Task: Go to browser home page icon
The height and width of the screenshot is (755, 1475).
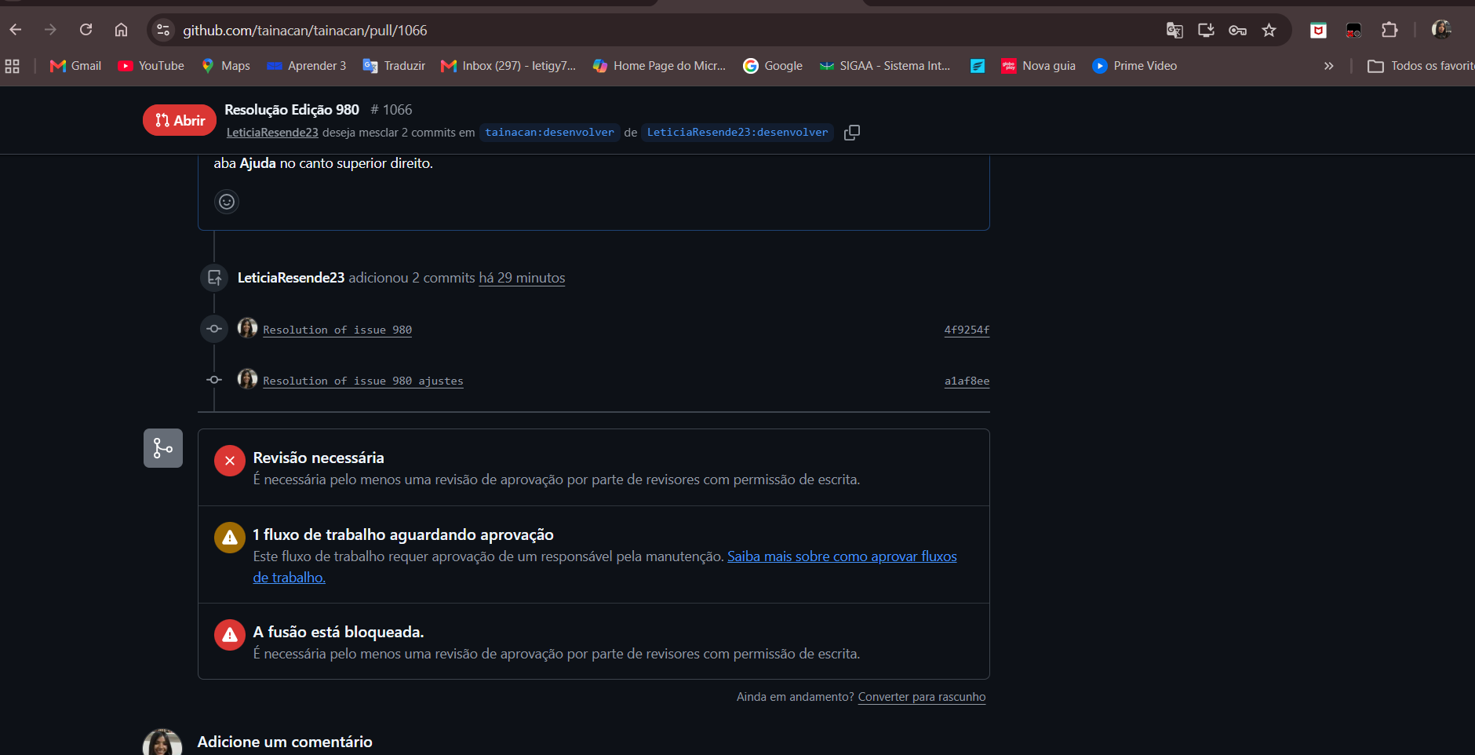Action: (121, 30)
